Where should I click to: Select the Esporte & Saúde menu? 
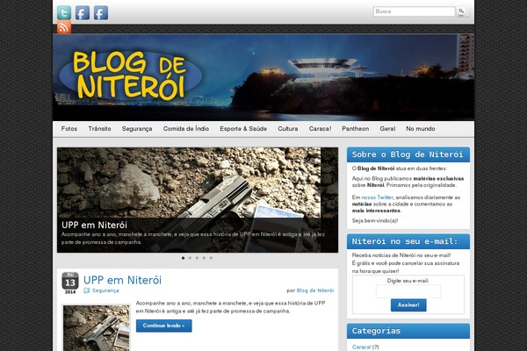[243, 129]
